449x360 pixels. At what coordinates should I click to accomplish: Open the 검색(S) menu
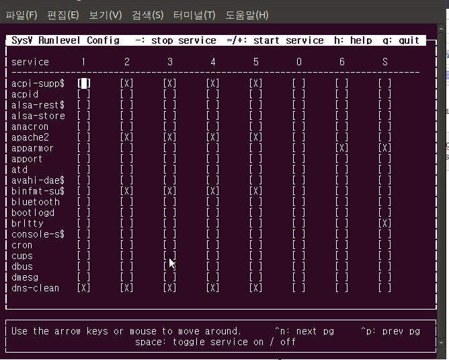click(x=148, y=15)
